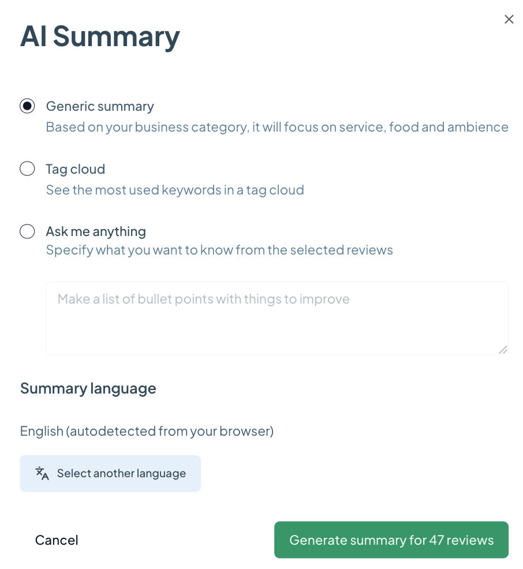Close the AI Summary dialog

point(509,20)
